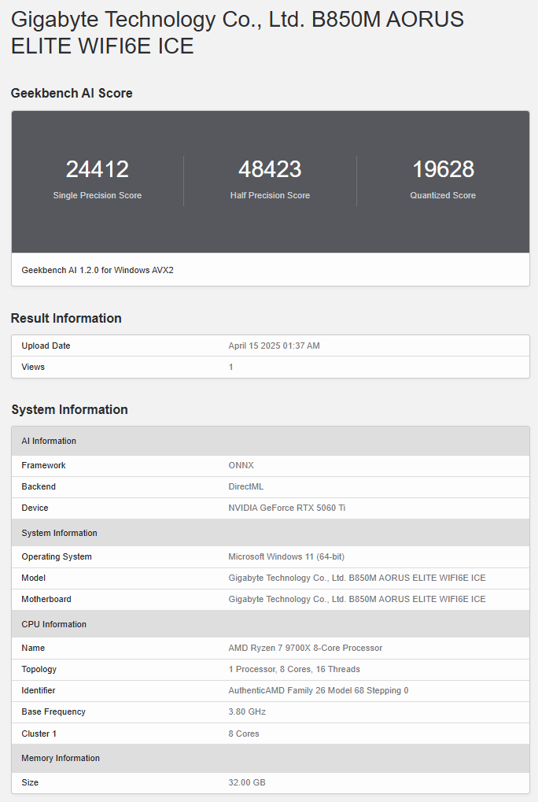Click the memory Size row label
538x802 pixels.
click(30, 782)
